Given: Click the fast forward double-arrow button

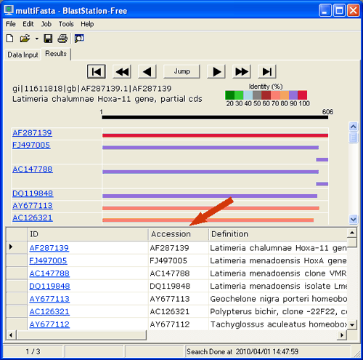Looking at the screenshot, I should coord(242,71).
